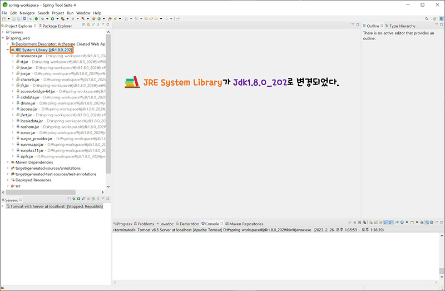
Task: Start the server with green play in Servers view
Action: coord(78,199)
